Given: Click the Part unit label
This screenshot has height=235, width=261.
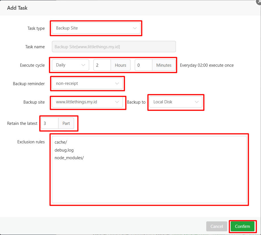Looking at the screenshot, I should tap(66, 123).
